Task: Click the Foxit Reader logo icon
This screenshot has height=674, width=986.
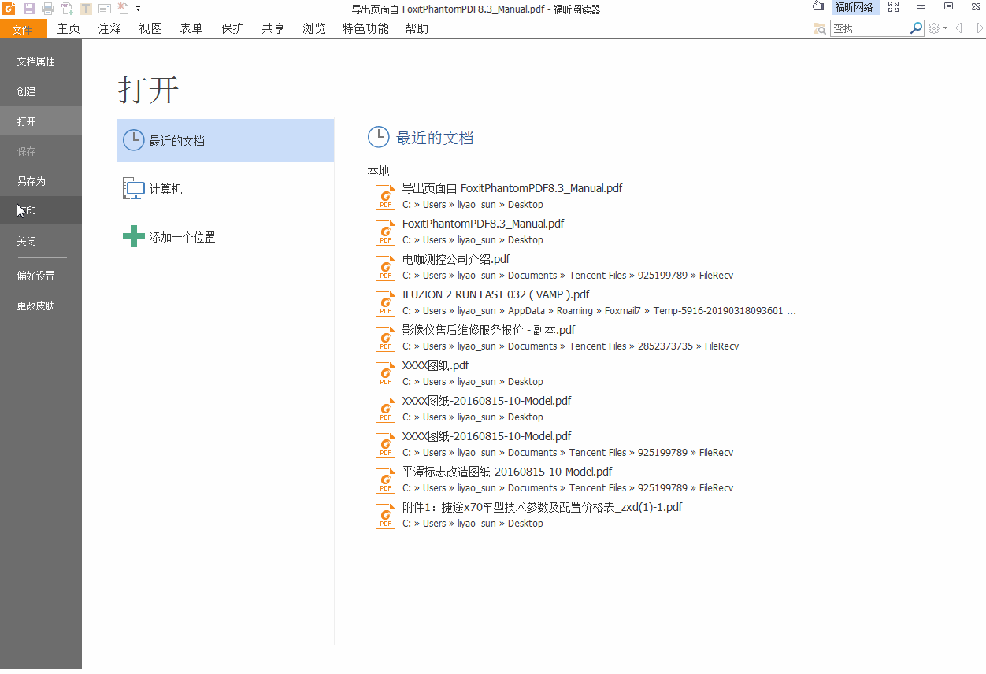Action: pos(9,9)
